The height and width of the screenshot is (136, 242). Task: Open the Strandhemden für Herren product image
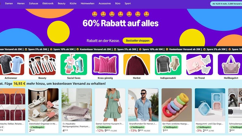(143, 105)
